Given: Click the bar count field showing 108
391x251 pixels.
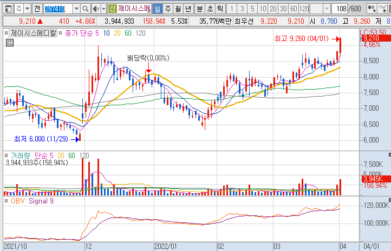Looking at the screenshot, I should (340, 9).
